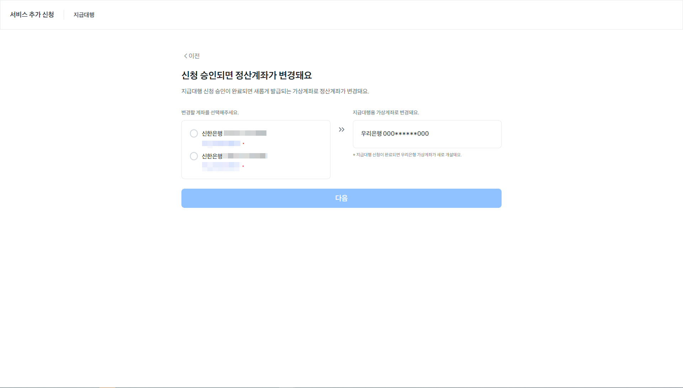
Task: Click the 지급대행 신청 승인 description sentence
Action: [x=275, y=91]
